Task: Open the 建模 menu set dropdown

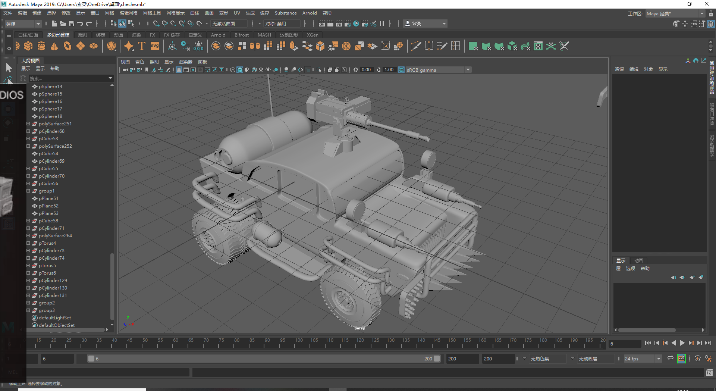Action: 23,24
